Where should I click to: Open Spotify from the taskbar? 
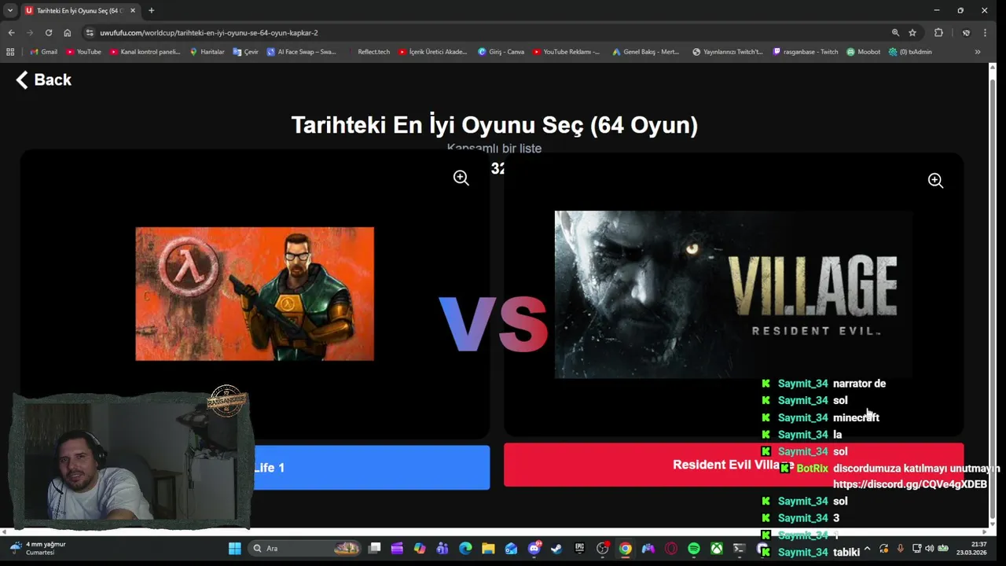tap(694, 549)
